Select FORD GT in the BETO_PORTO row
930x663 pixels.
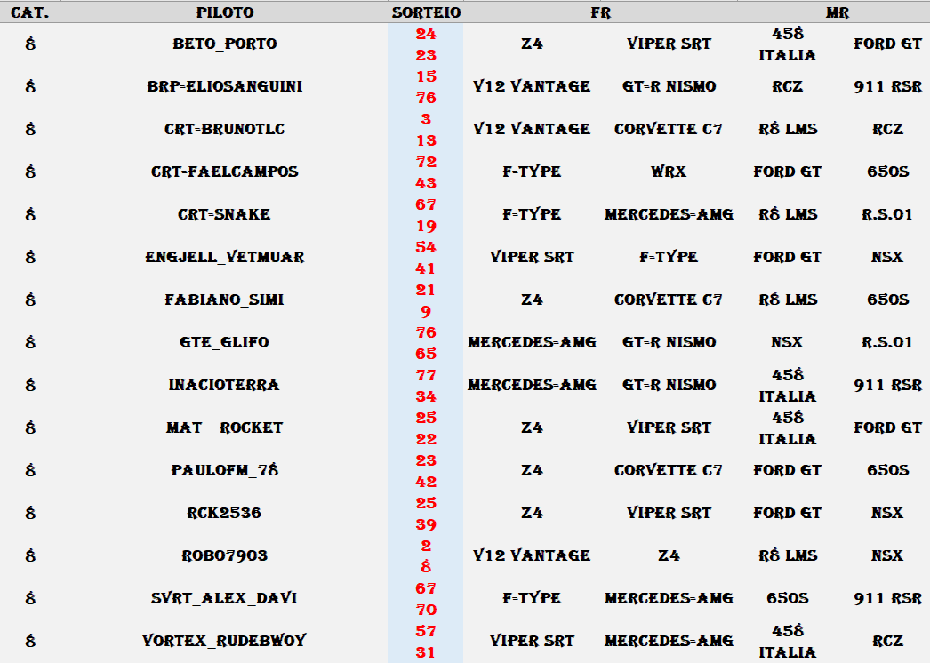[x=887, y=44]
